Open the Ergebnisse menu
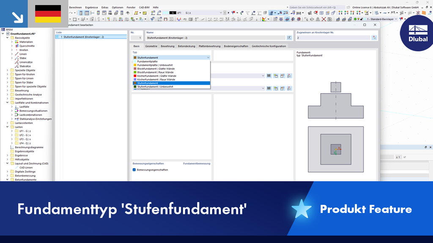 91,8
